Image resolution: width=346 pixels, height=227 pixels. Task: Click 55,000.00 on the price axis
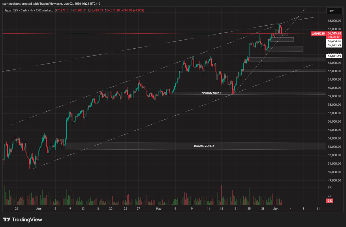pyautogui.click(x=334, y=130)
